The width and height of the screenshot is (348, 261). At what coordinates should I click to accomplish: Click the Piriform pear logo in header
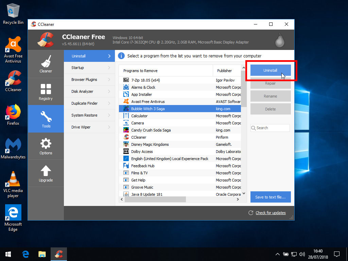pyautogui.click(x=279, y=40)
